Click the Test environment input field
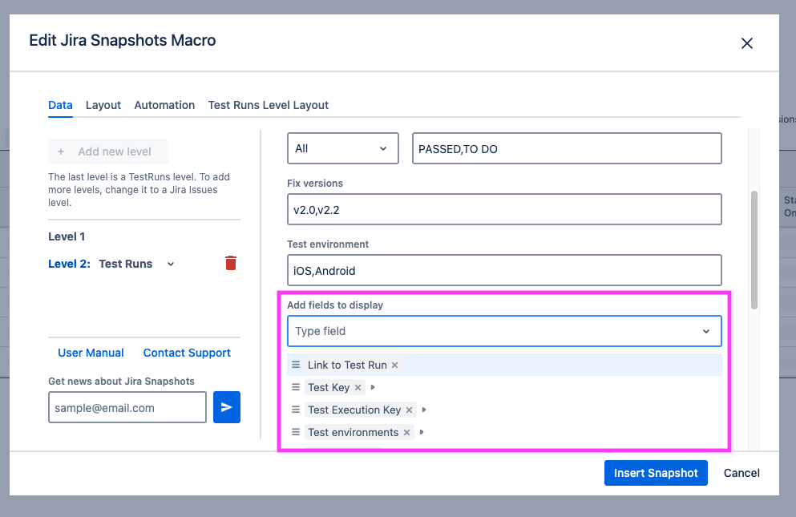 pos(504,270)
